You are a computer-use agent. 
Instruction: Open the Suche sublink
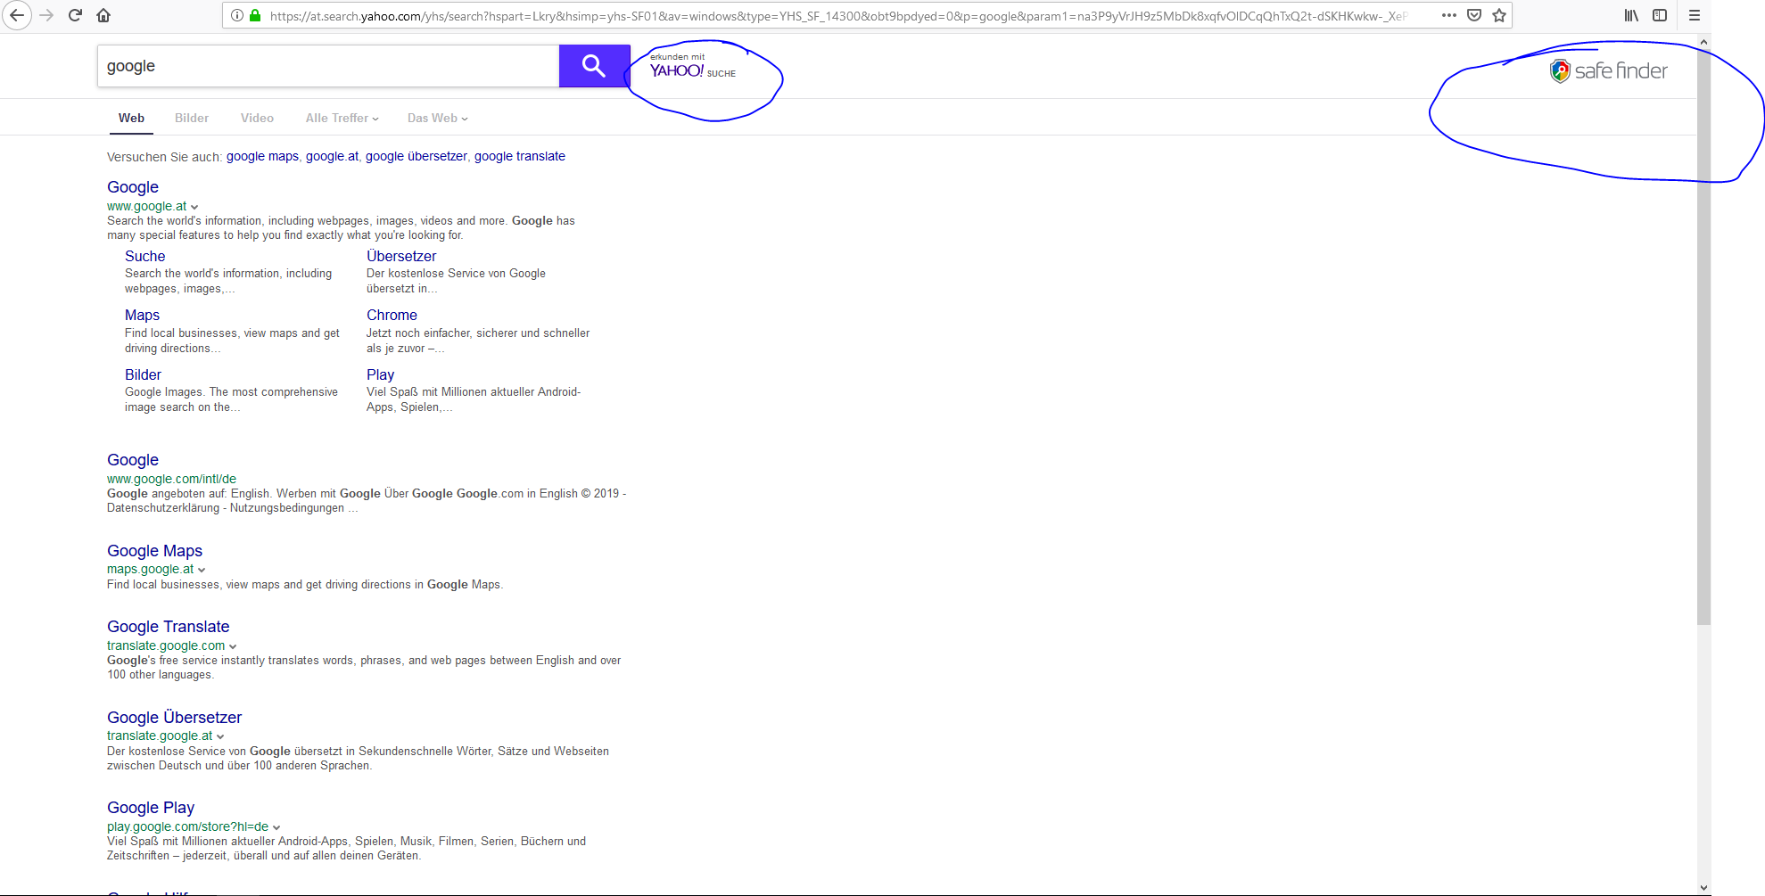pos(144,256)
